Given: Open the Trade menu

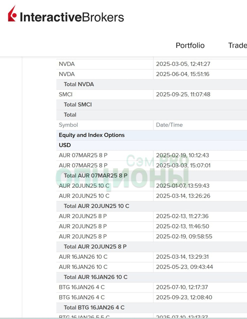Looking at the screenshot, I should [x=237, y=45].
